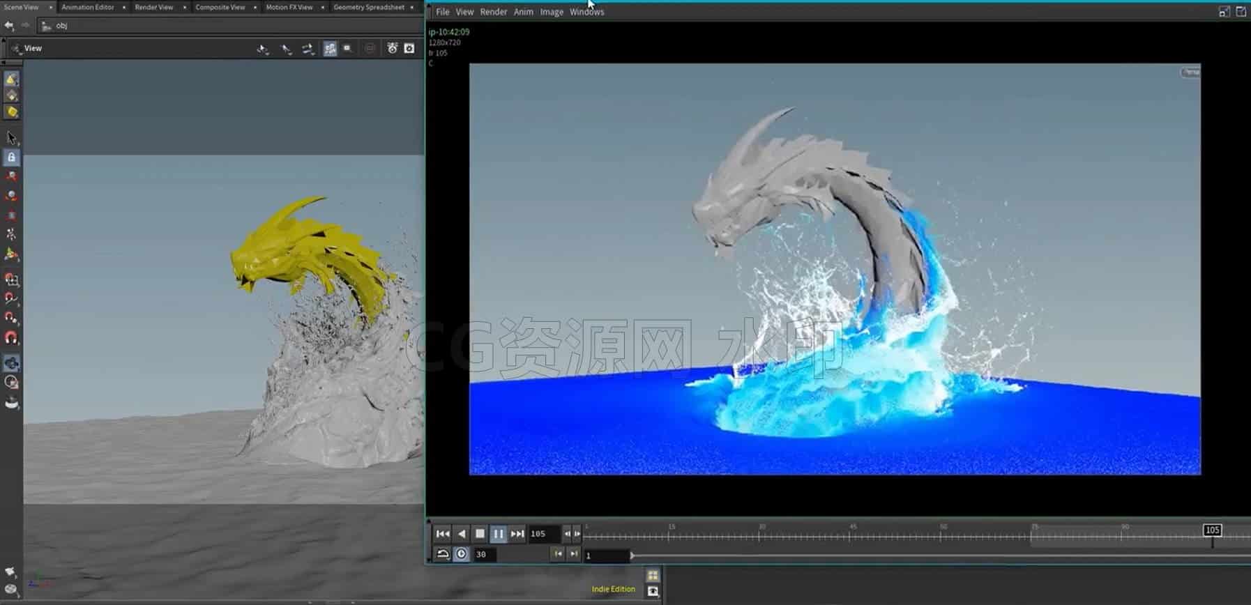Switch to the Animation Editor tab
The width and height of the screenshot is (1251, 605).
pyautogui.click(x=88, y=7)
